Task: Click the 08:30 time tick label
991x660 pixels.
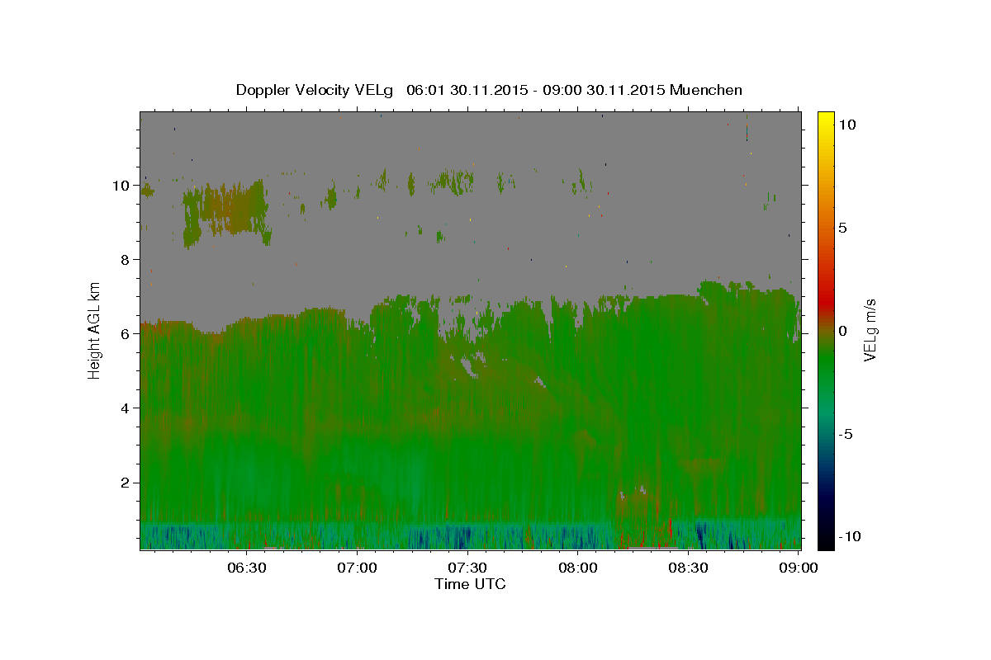Action: pyautogui.click(x=688, y=568)
